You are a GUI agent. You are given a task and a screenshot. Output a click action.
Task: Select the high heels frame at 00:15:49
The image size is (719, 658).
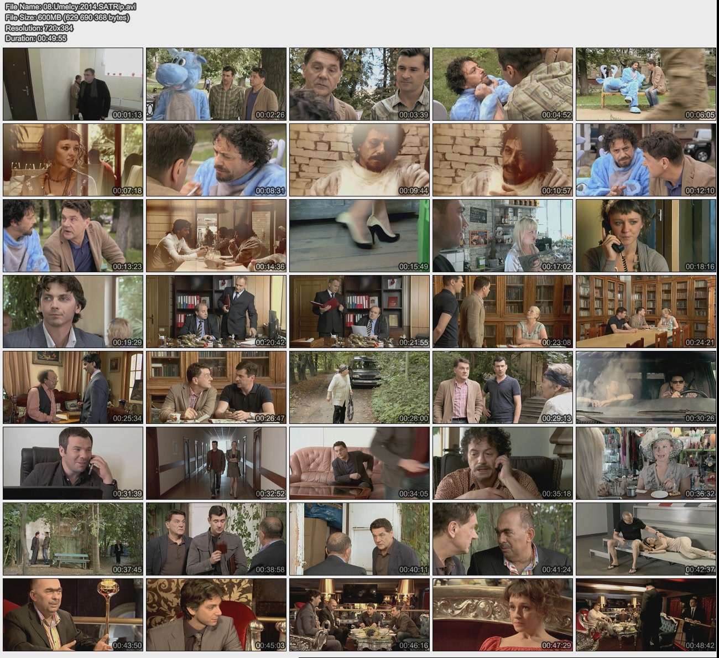pyautogui.click(x=359, y=236)
